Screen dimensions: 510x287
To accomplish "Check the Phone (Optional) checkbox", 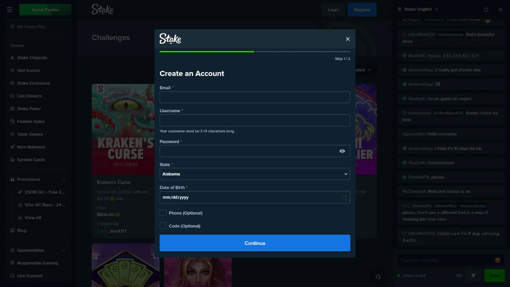I will click(163, 213).
